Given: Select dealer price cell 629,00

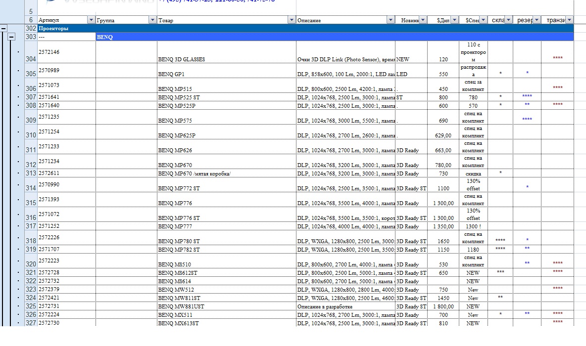Looking at the screenshot, I should pyautogui.click(x=443, y=132).
